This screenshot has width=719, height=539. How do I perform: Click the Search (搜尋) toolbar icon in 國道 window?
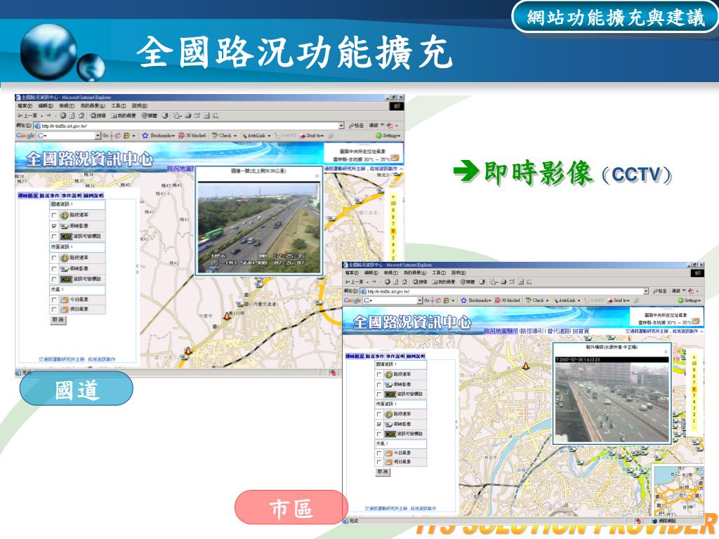pyautogui.click(x=98, y=116)
